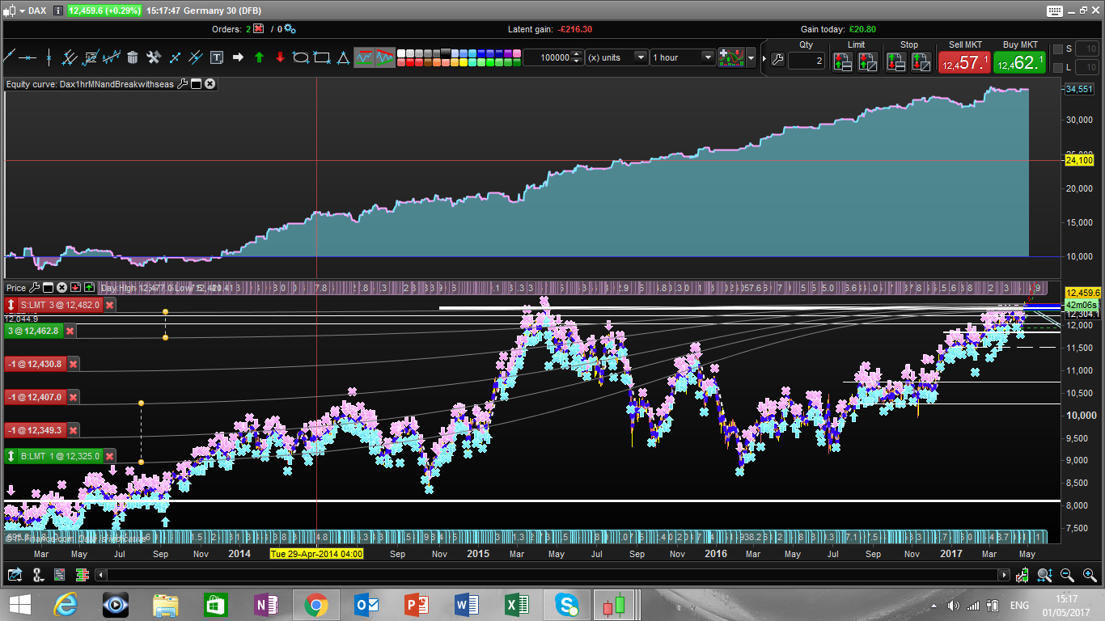Cancel the B:LMT 1 @ 12,325.0 order
Image resolution: width=1105 pixels, height=621 pixels.
point(109,456)
